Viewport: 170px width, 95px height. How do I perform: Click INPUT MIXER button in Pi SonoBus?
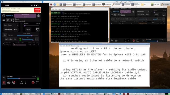[x=141, y=15]
